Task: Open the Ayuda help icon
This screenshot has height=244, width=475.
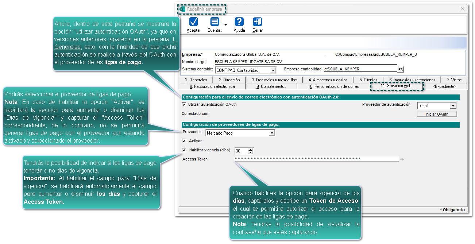Action: [239, 22]
